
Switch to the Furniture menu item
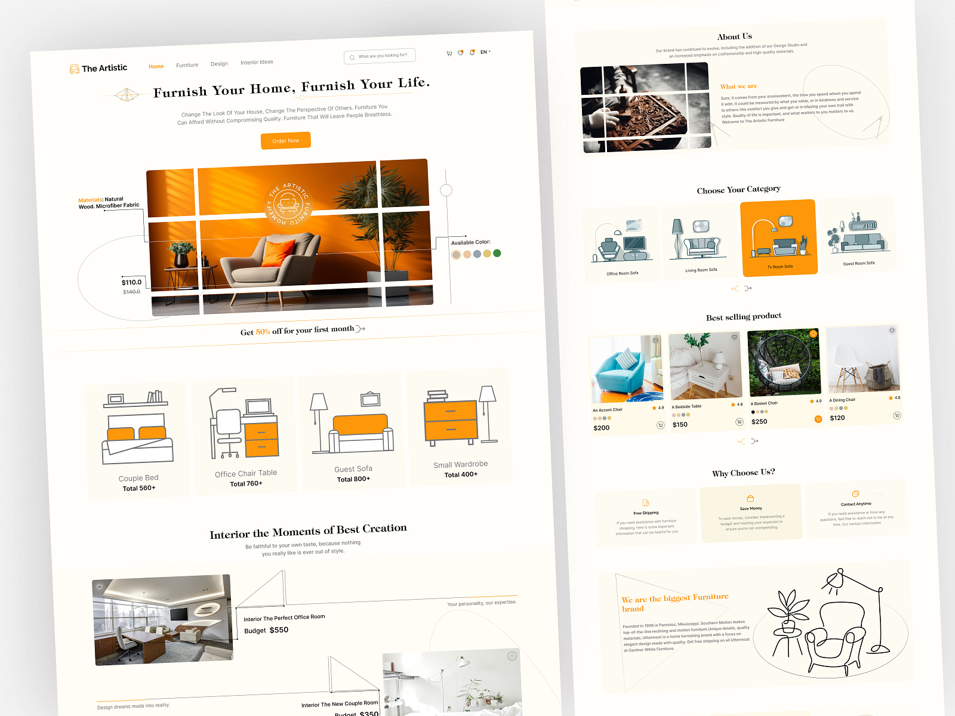(187, 64)
